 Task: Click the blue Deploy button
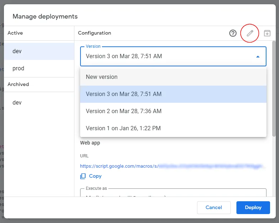point(253,207)
